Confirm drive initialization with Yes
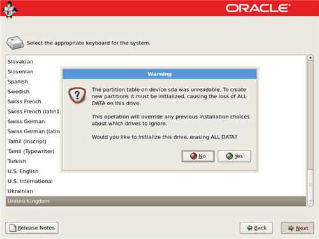The width and height of the screenshot is (319, 239). (x=234, y=156)
